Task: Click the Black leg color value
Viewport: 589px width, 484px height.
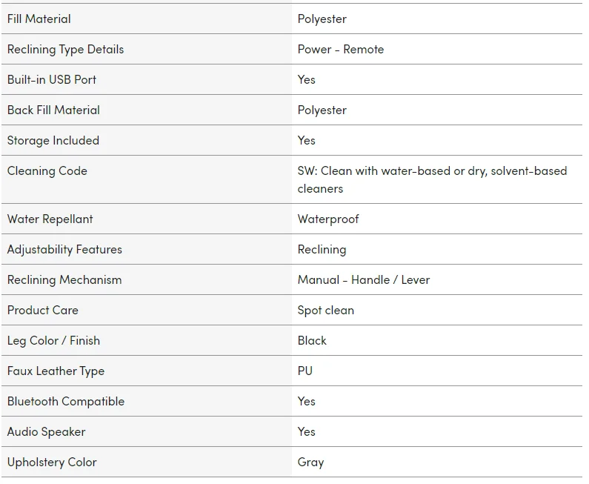Action: click(312, 340)
